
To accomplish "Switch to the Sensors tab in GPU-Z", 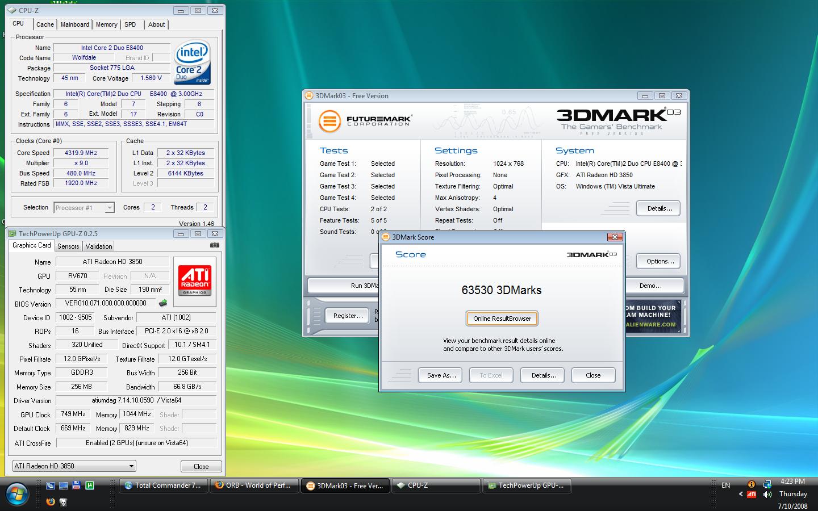I will click(x=68, y=246).
